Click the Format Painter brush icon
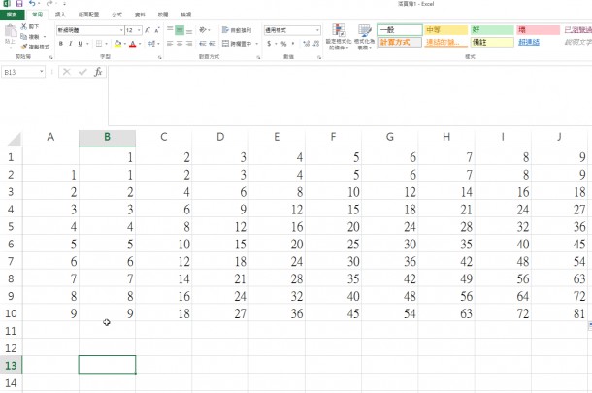592x393 pixels. [x=24, y=47]
